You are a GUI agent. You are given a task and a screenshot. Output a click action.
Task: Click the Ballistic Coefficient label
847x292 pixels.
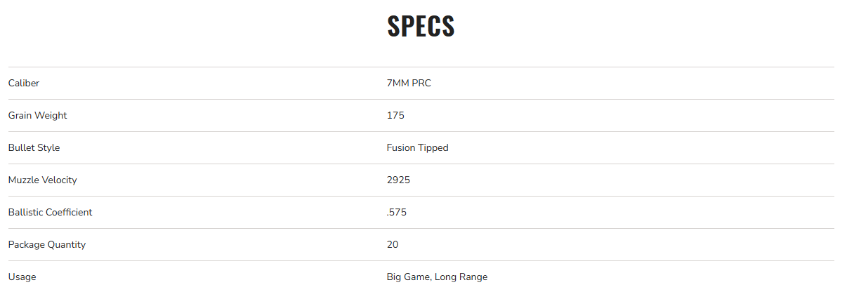50,212
